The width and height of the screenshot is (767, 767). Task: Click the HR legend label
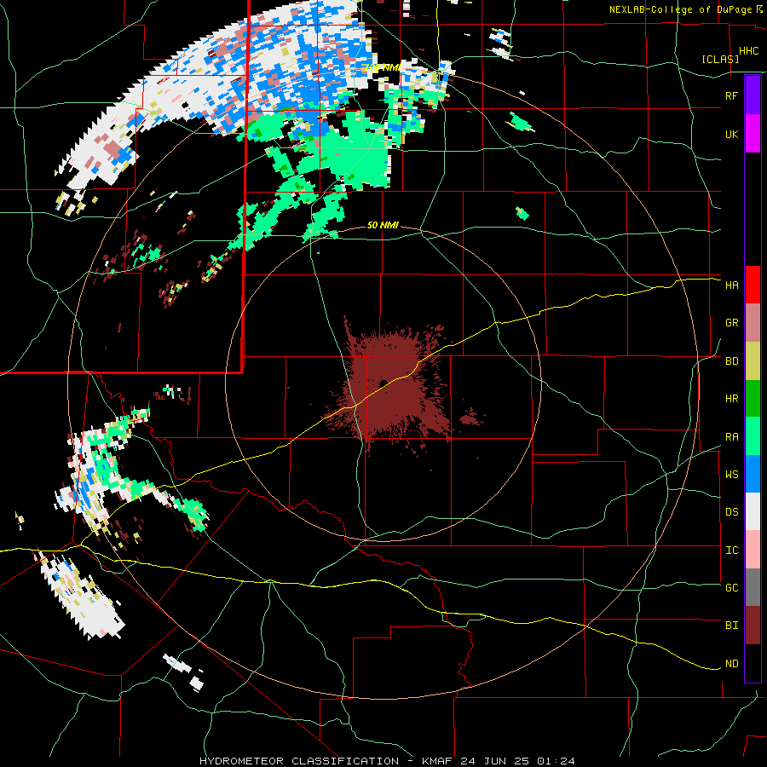click(731, 399)
